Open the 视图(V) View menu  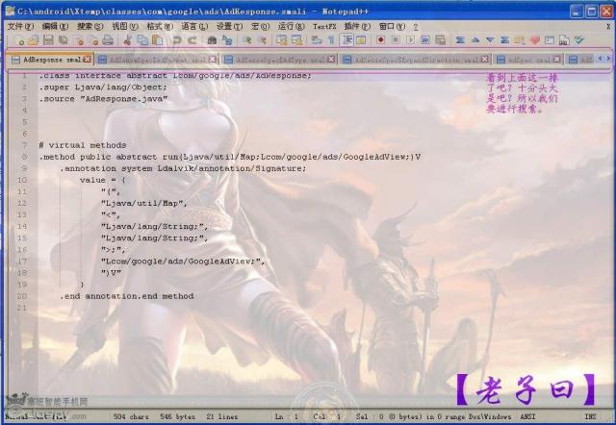tap(125, 27)
